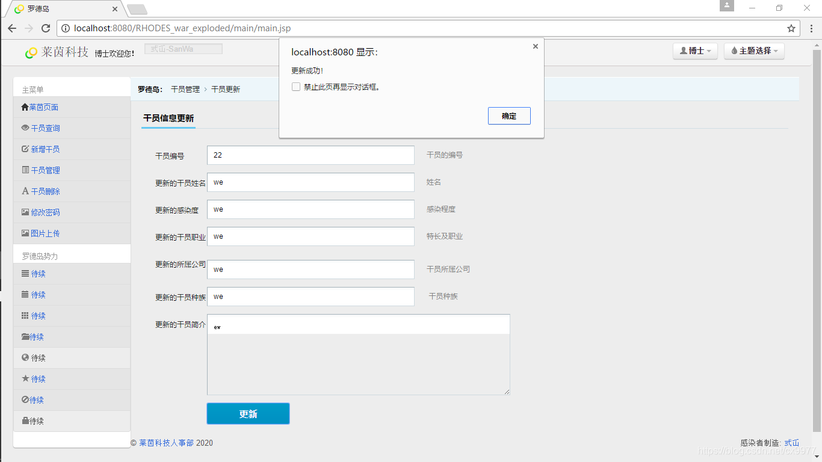Click the list icon beside 干员管理

click(x=25, y=170)
